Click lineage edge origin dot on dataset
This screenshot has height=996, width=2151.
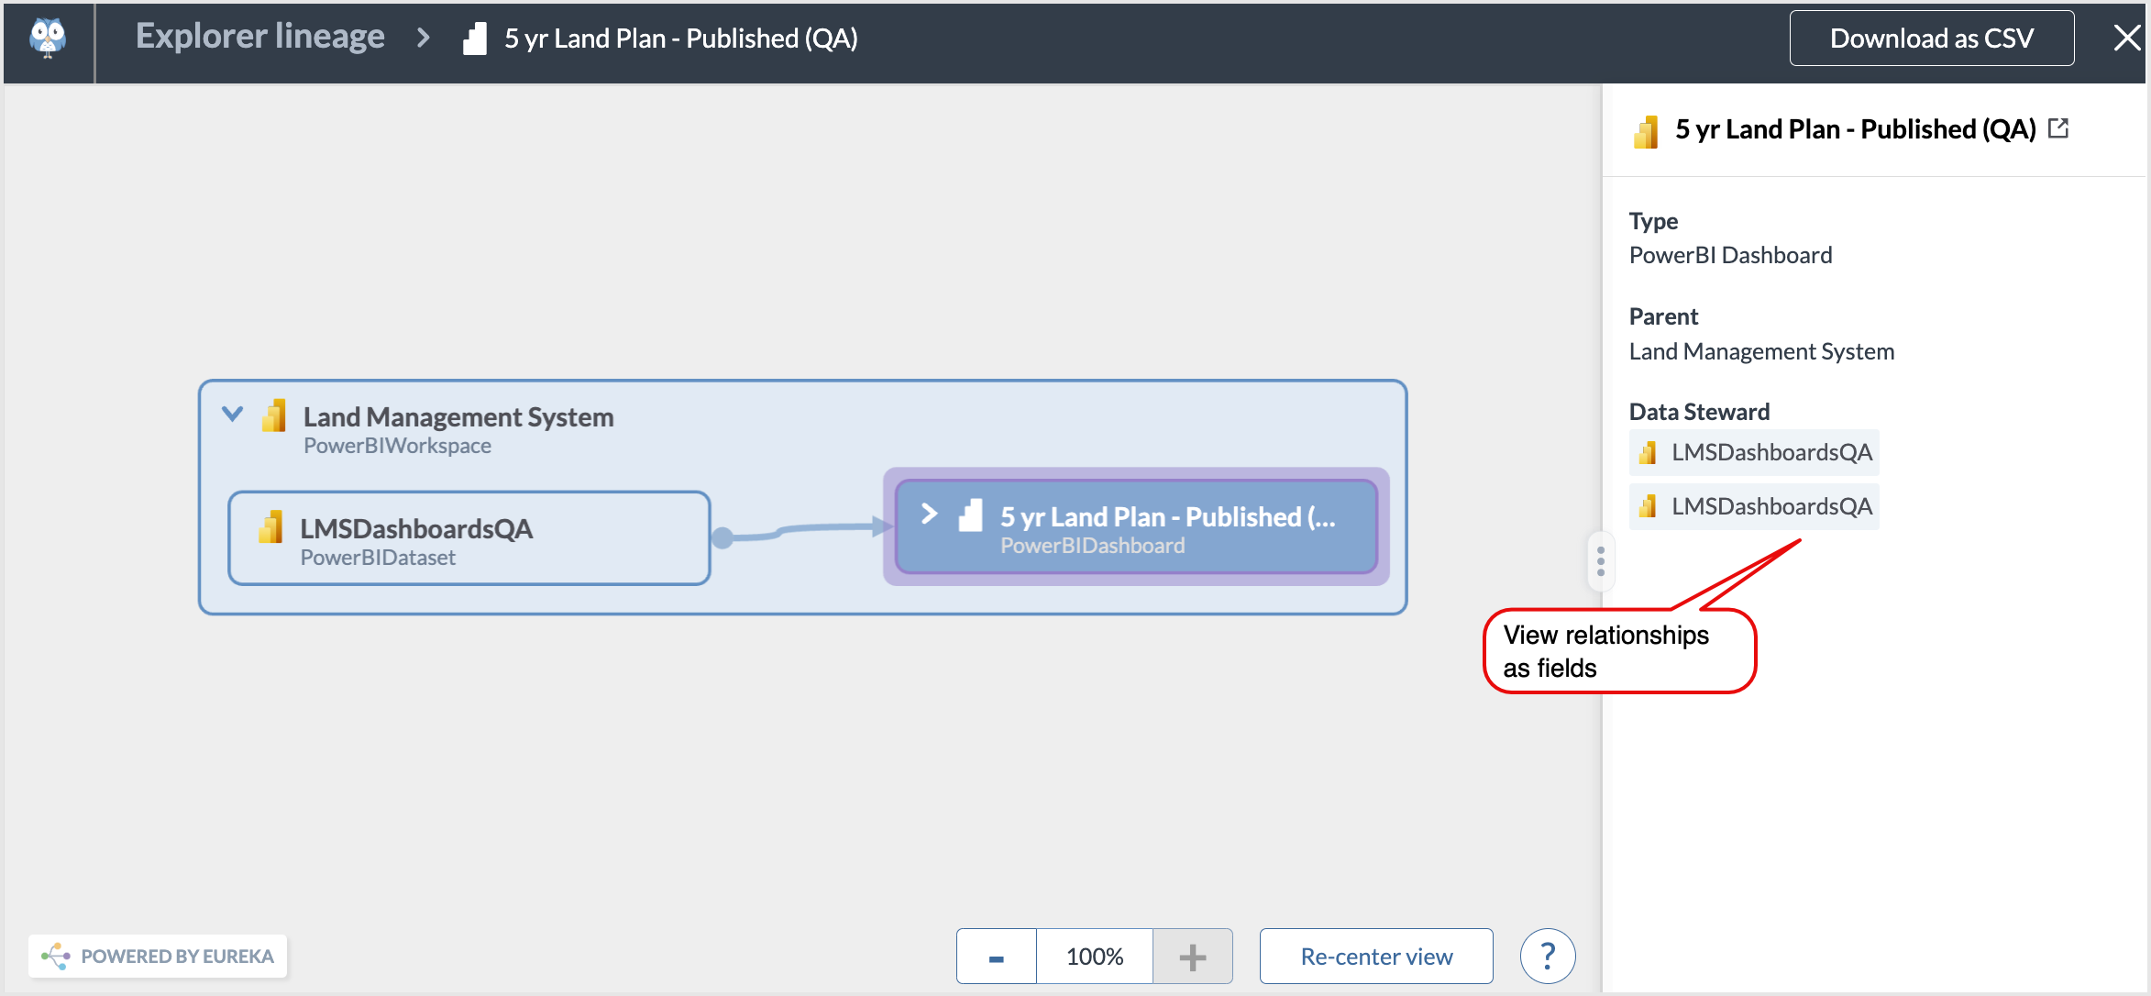723,538
